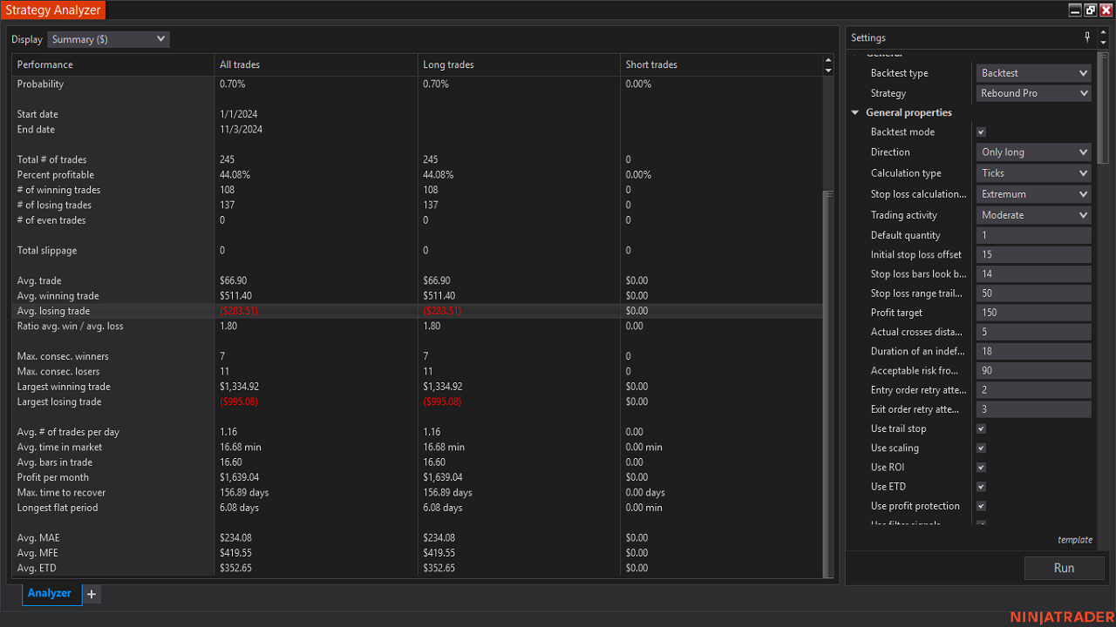Screen dimensions: 1116x627
Task: Click the Initial stop loss offset field
Action: 1034,255
